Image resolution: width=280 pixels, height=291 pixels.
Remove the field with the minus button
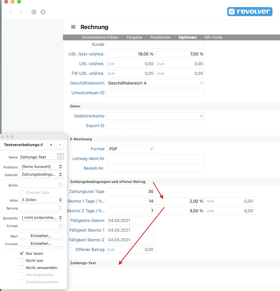pyautogui.click(x=60, y=145)
